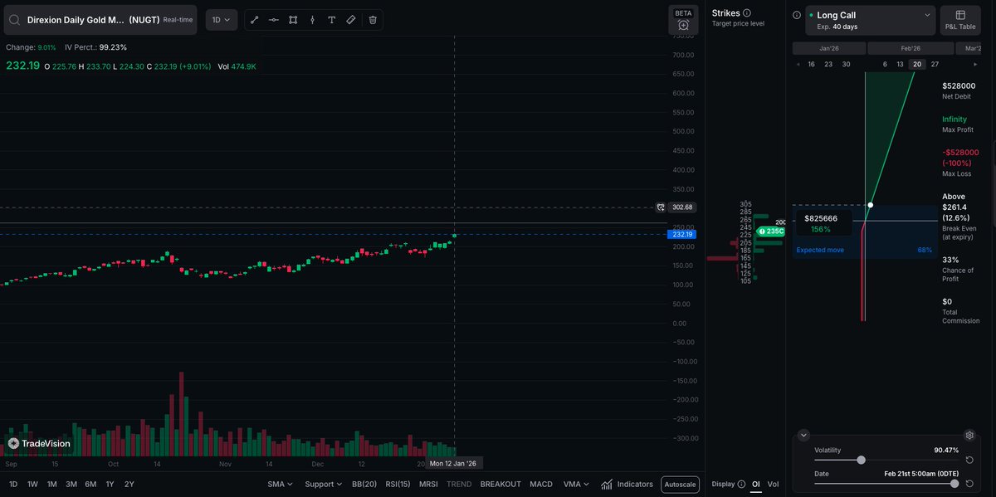Select the ruler measure tool
The image size is (996, 497).
[351, 19]
